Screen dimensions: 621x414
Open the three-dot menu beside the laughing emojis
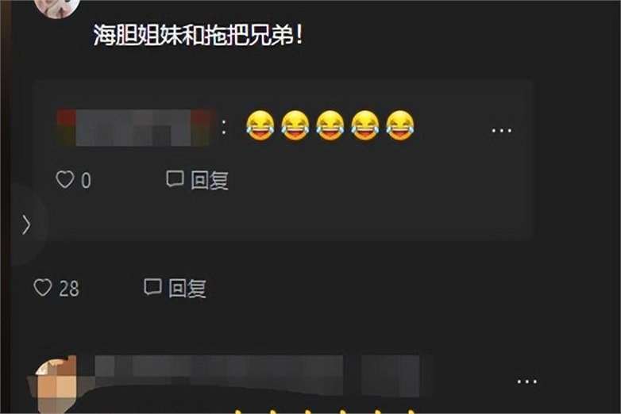[x=501, y=130]
